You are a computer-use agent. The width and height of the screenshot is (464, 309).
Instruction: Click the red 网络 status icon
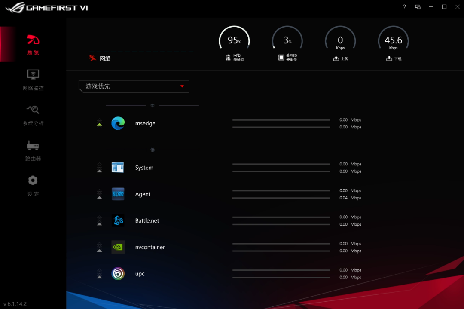93,58
